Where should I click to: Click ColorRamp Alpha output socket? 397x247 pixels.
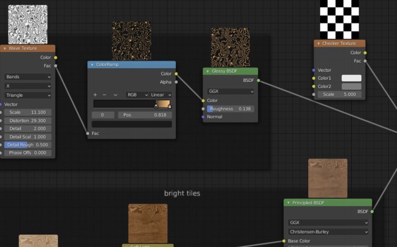click(x=176, y=82)
